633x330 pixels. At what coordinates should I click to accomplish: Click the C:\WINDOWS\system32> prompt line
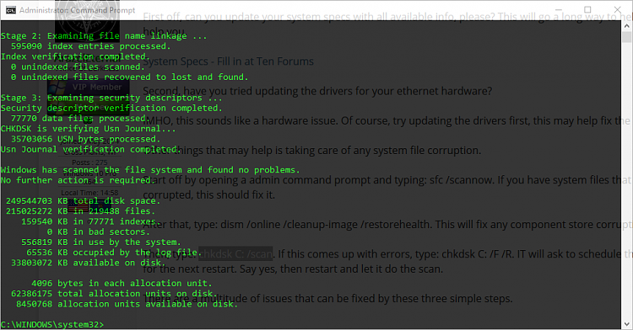pyautogui.click(x=52, y=324)
